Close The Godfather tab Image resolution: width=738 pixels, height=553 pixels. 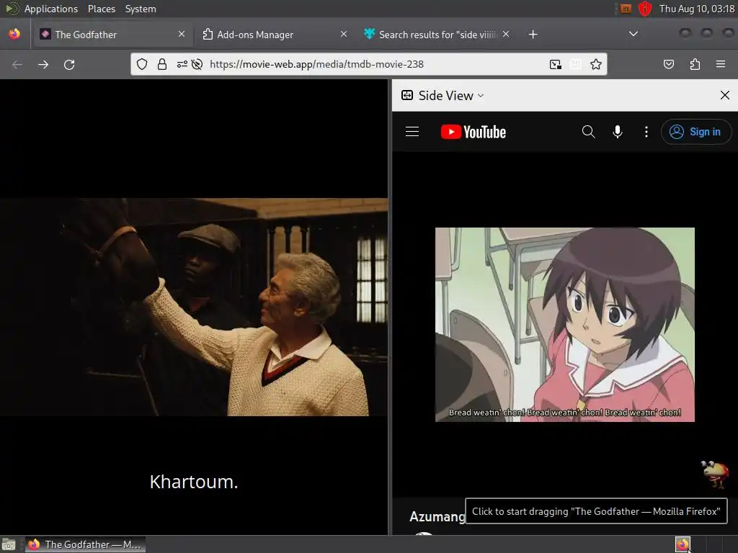click(x=182, y=34)
